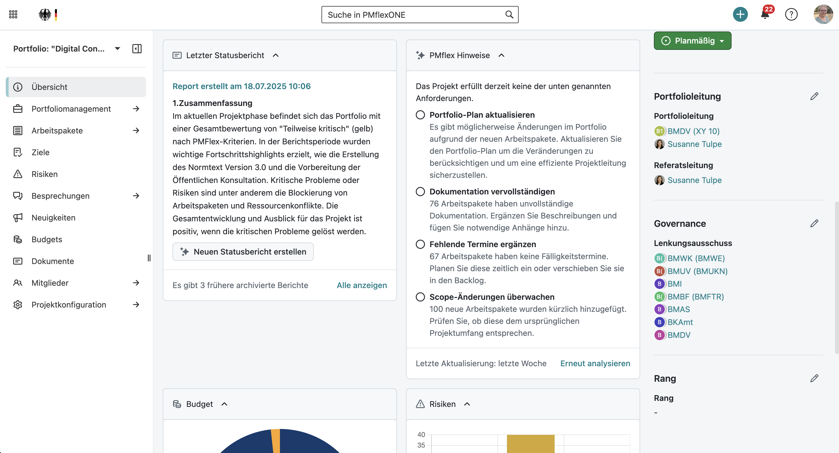This screenshot has height=453, width=839.
Task: Open the Neuigkeiten menu item
Action: coord(76,218)
